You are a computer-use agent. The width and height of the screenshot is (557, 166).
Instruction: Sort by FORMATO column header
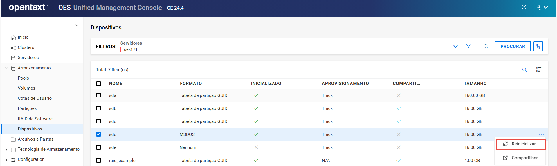pyautogui.click(x=191, y=84)
